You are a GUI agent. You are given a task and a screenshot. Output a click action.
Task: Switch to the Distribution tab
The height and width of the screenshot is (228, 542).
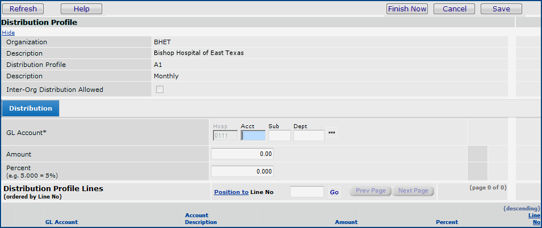(31, 108)
